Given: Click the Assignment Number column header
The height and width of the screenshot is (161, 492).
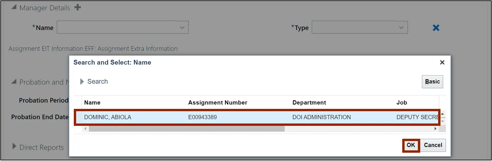Looking at the screenshot, I should click(x=217, y=103).
